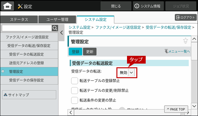Open the サイトマップ button
Screen dimensions: 198x116
click(x=29, y=95)
